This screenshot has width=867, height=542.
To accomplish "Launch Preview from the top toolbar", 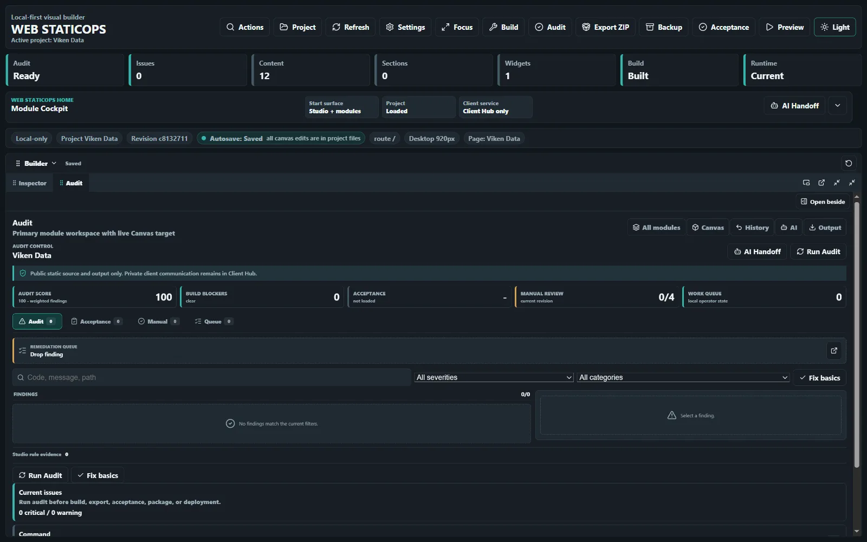I will [785, 27].
